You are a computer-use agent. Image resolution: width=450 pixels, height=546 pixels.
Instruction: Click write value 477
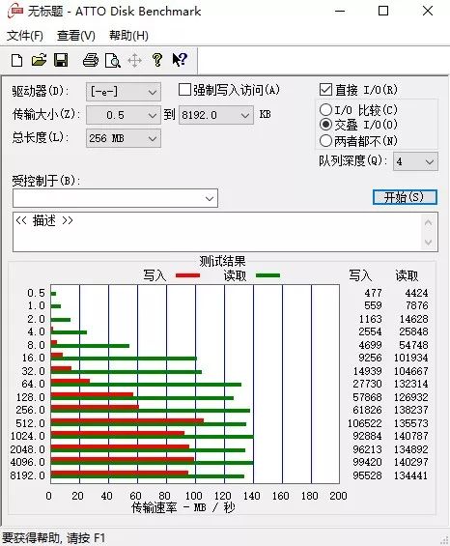coord(373,293)
